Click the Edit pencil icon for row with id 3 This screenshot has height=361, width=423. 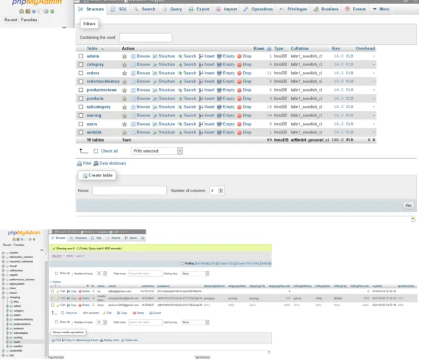pos(58,291)
